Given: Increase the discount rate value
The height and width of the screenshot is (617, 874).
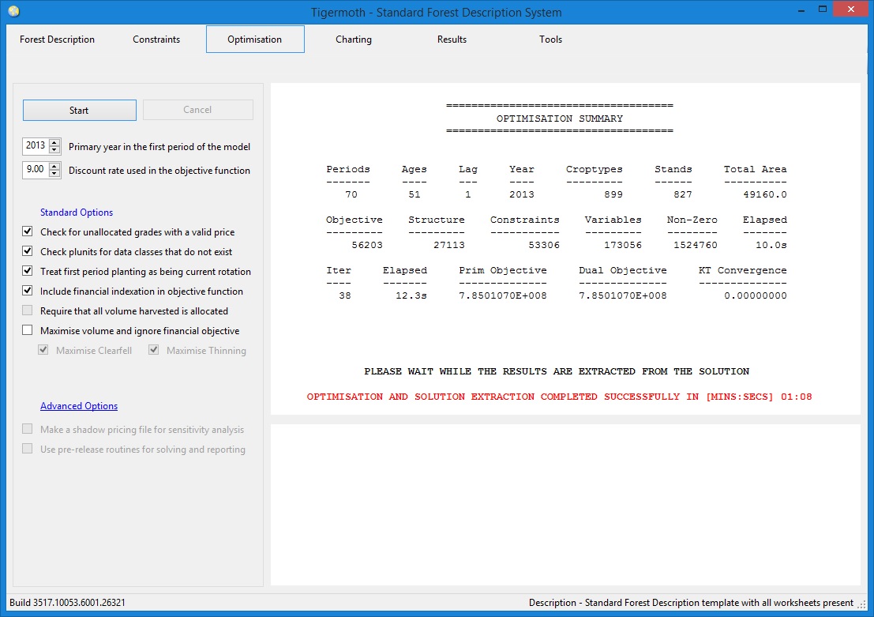Looking at the screenshot, I should [x=54, y=166].
